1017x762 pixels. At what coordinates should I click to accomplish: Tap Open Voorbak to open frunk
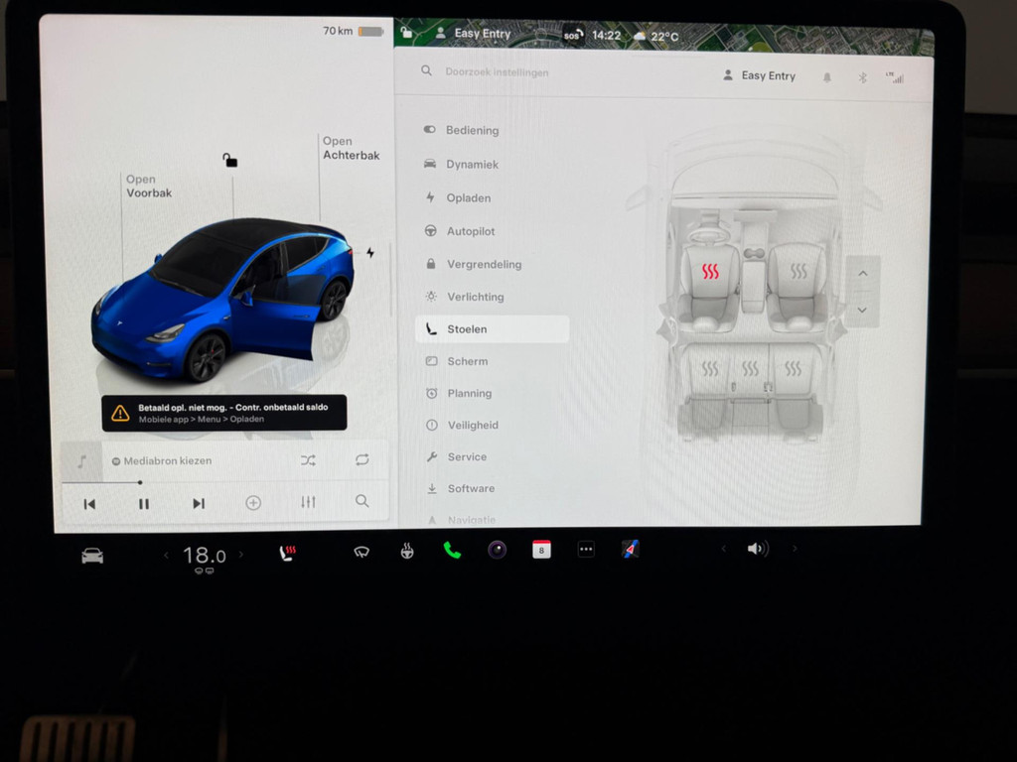148,187
